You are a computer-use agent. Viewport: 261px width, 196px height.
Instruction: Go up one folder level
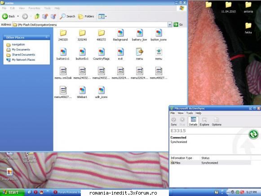[x=37, y=16]
